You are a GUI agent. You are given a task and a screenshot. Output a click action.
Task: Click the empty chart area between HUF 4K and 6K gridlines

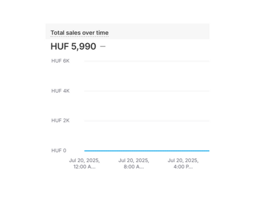(147, 76)
